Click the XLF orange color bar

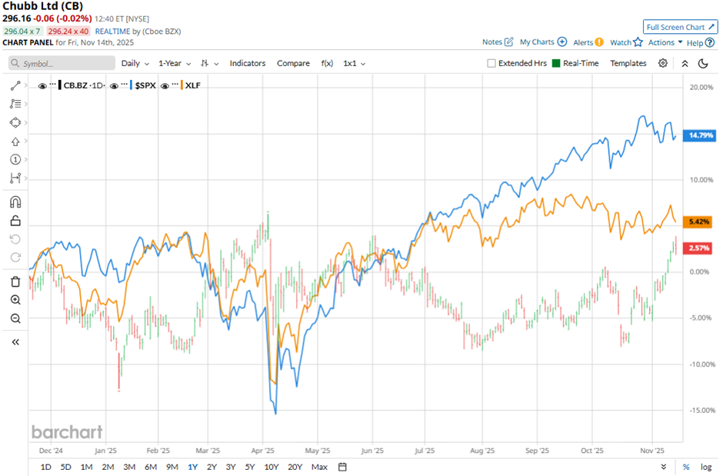[182, 85]
